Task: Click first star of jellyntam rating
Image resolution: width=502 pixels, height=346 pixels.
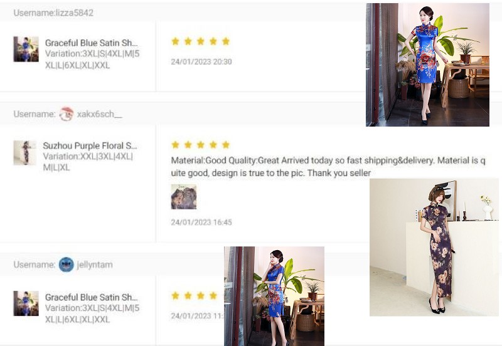Action: pos(175,295)
